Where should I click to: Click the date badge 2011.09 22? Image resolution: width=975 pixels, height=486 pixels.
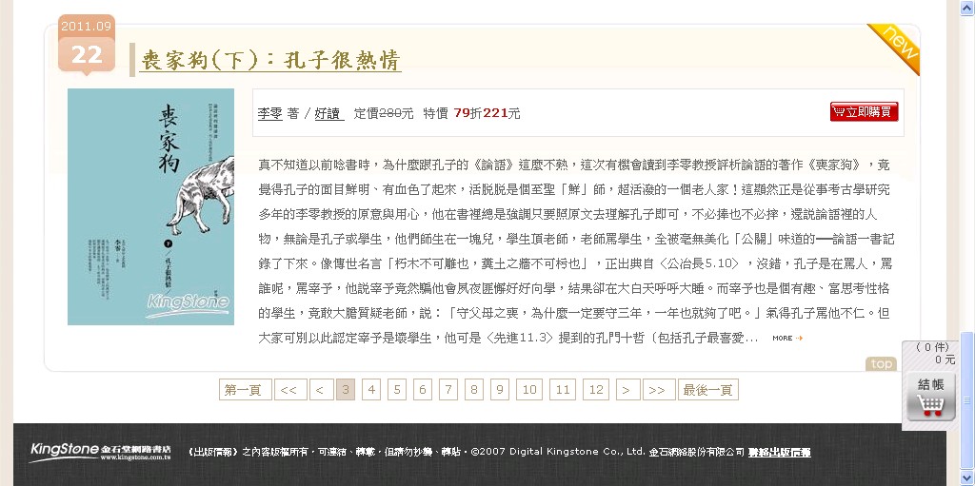coord(87,45)
